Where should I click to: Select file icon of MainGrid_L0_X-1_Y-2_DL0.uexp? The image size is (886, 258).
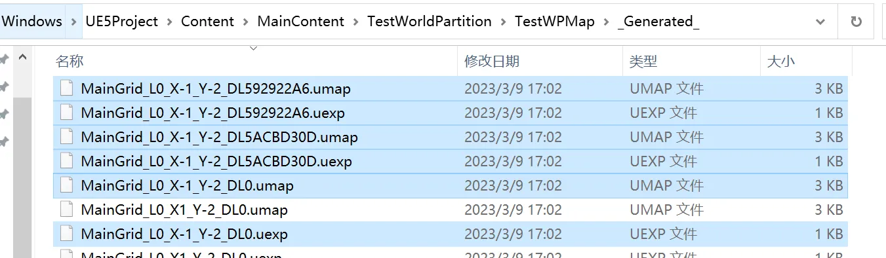66,234
